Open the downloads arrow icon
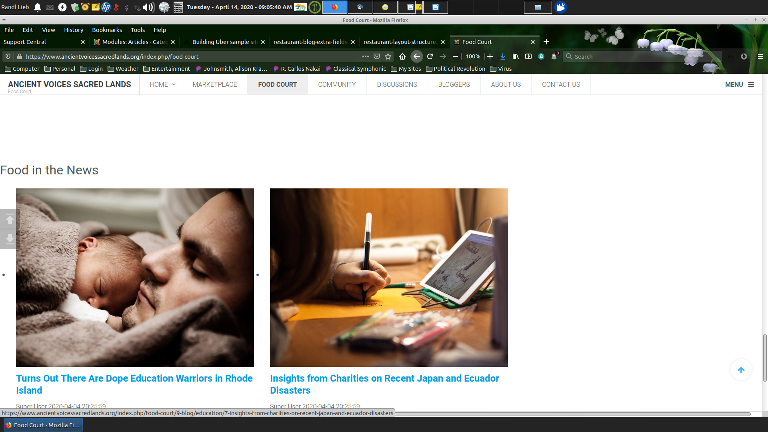The height and width of the screenshot is (432, 768). (x=503, y=56)
